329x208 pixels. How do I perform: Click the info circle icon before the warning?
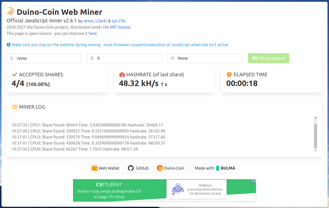(x=9, y=45)
